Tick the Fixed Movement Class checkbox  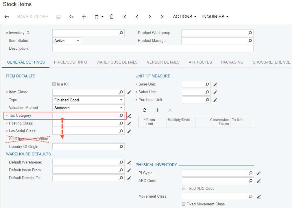coord(184,204)
